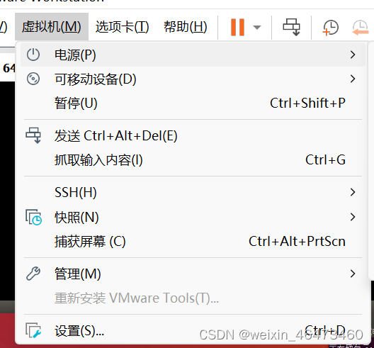This screenshot has height=348, width=374.
Task: Expand the 管理(M) submenu arrow
Action: pyautogui.click(x=353, y=274)
